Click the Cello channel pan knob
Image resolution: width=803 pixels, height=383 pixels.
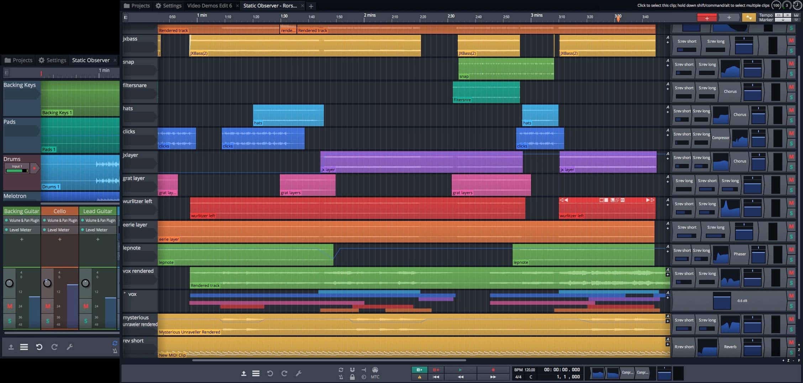47,283
